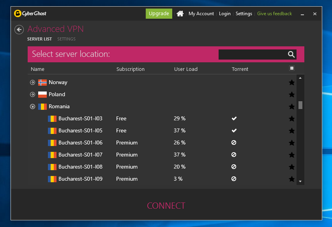The height and width of the screenshot is (227, 332).
Task: Go back using the circular arrow icon
Action: pyautogui.click(x=19, y=30)
